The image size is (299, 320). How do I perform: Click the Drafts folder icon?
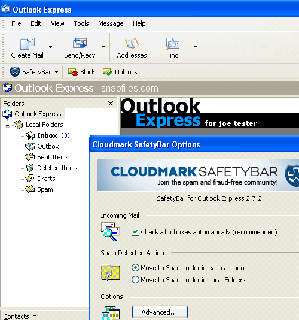[30, 178]
